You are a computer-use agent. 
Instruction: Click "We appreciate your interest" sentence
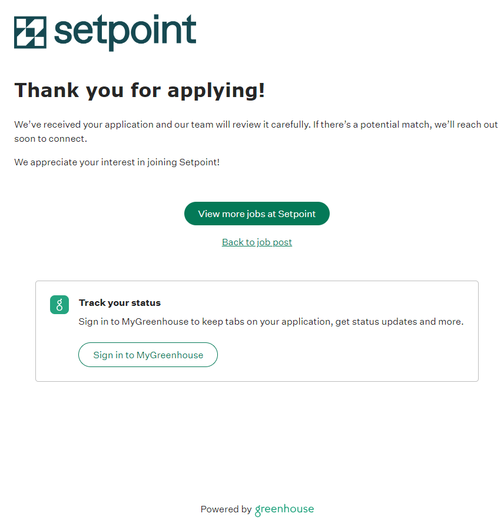[x=117, y=162]
